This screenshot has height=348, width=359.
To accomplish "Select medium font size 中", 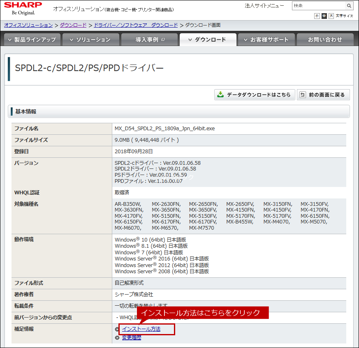I will point(324,16).
